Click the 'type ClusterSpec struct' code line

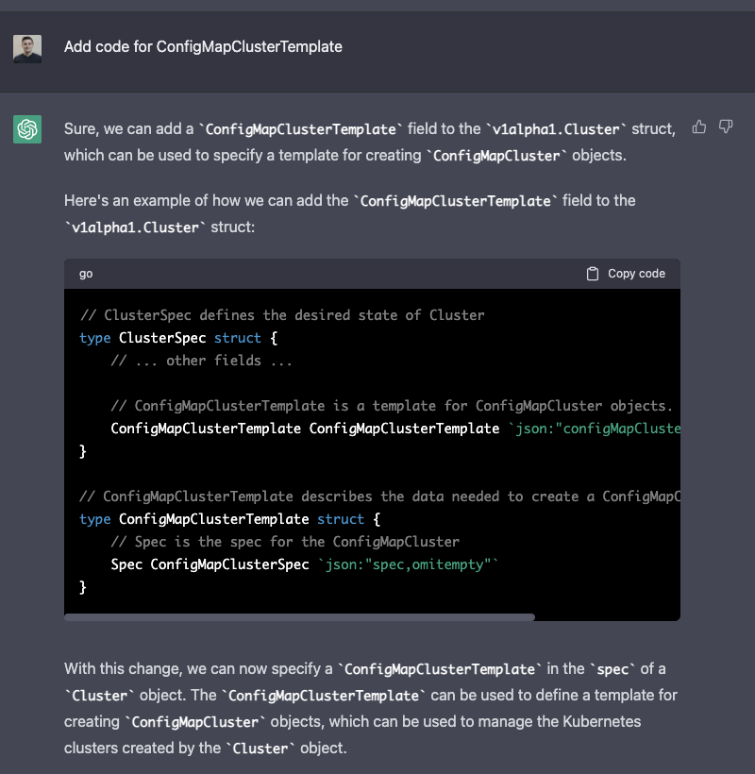(178, 338)
